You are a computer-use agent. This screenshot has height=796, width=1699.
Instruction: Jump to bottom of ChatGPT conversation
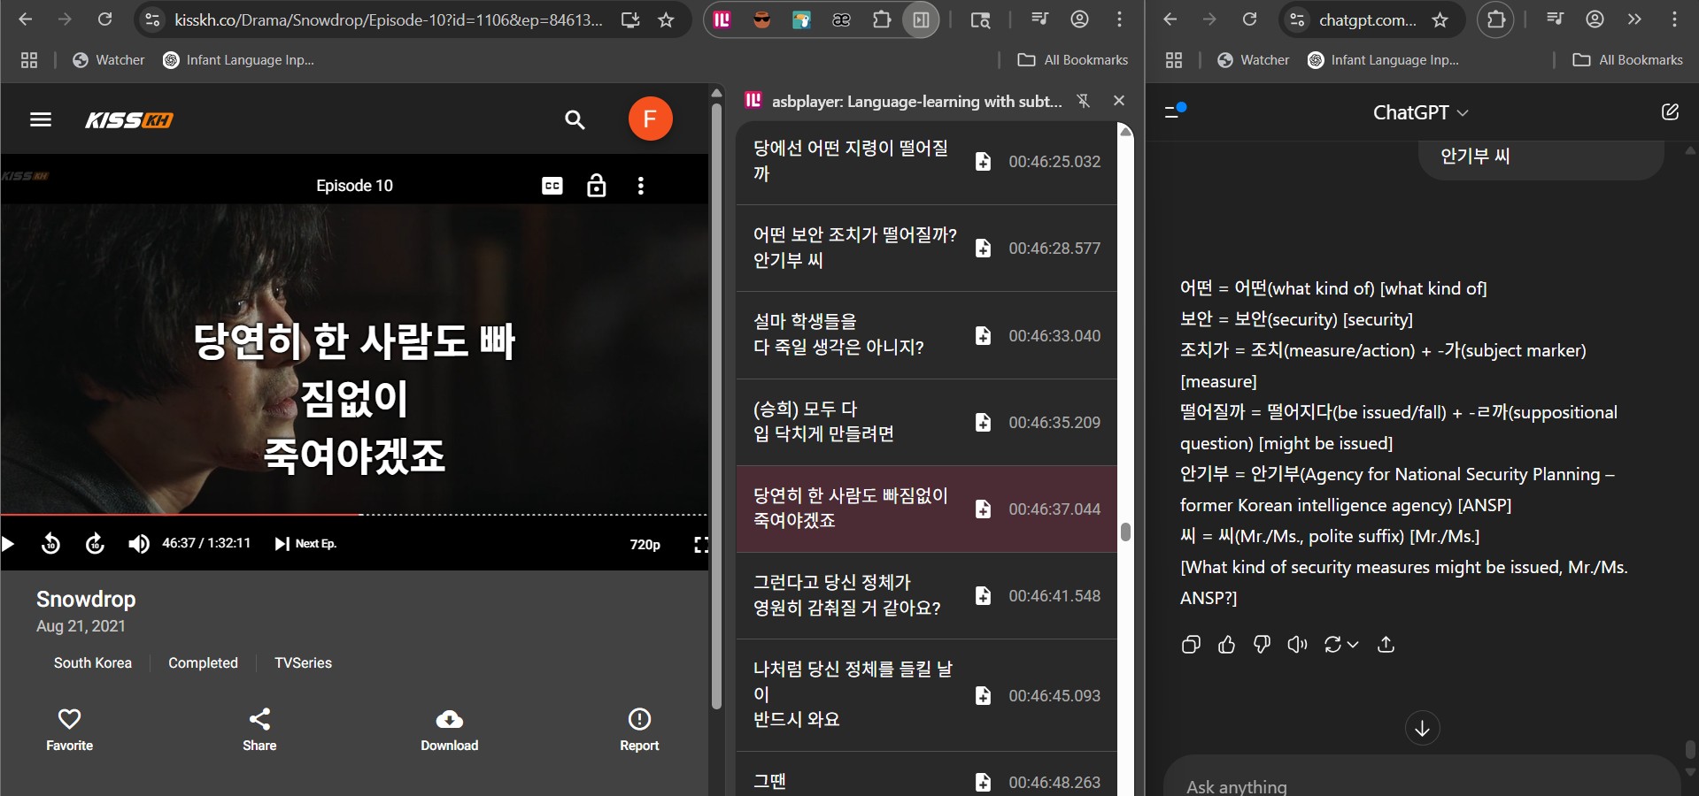1422,728
